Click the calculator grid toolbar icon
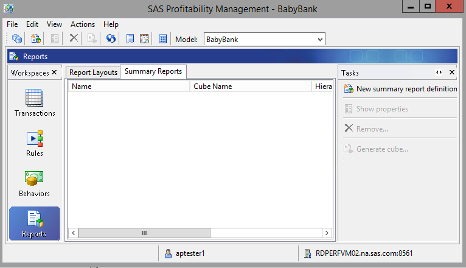466x268 pixels. (163, 39)
